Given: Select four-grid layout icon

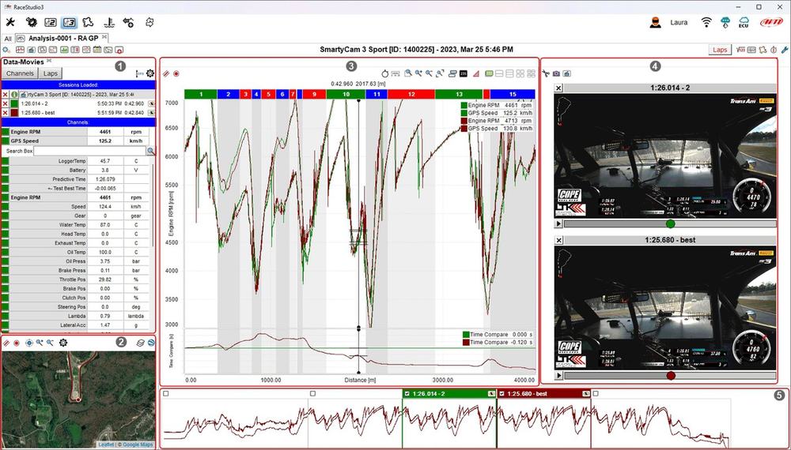Looking at the screenshot, I should pyautogui.click(x=520, y=73).
